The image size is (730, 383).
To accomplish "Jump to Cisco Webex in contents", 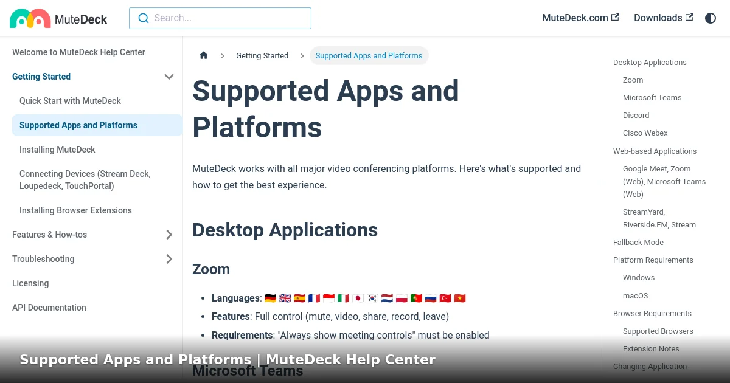I will 645,133.
